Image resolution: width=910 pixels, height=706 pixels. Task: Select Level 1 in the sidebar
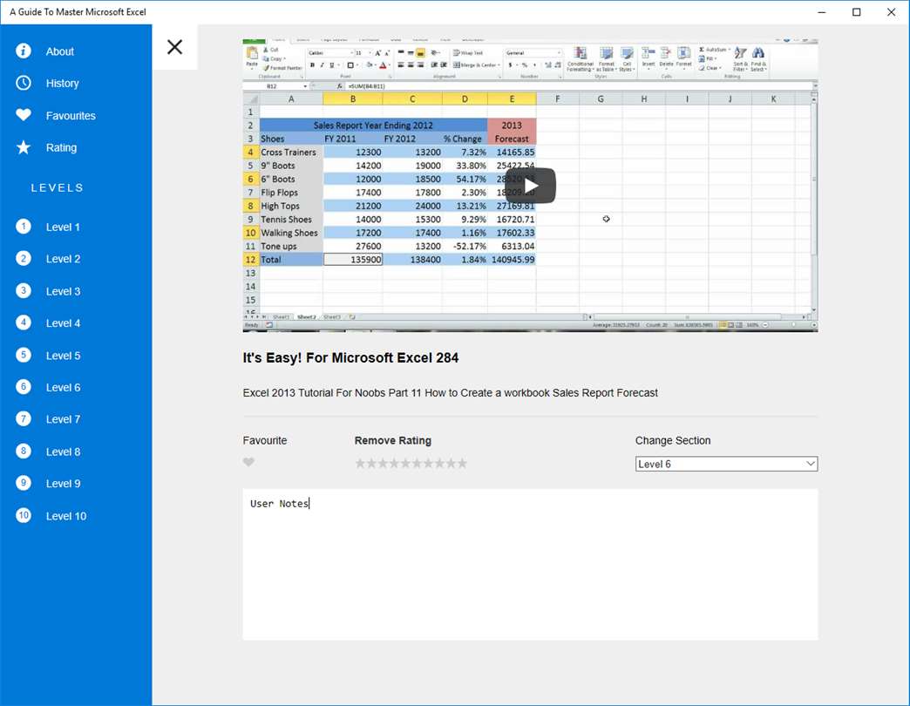coord(63,227)
